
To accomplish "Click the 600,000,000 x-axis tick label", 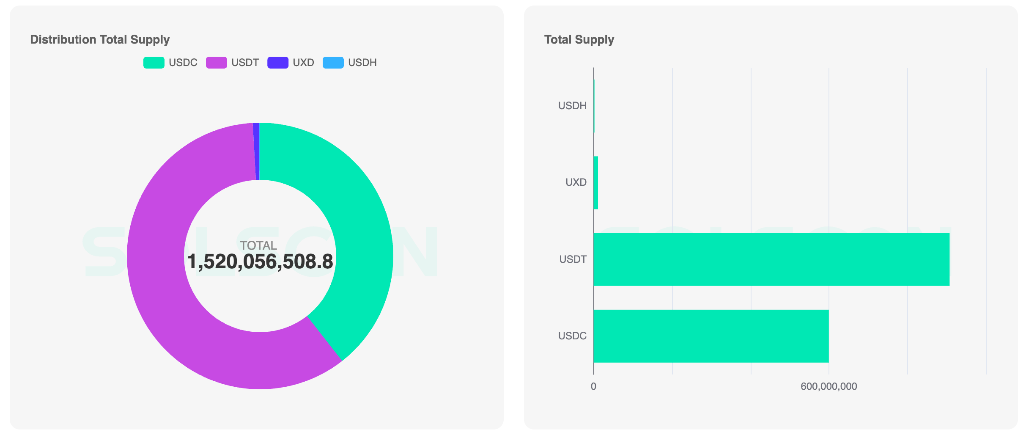I will pos(828,386).
